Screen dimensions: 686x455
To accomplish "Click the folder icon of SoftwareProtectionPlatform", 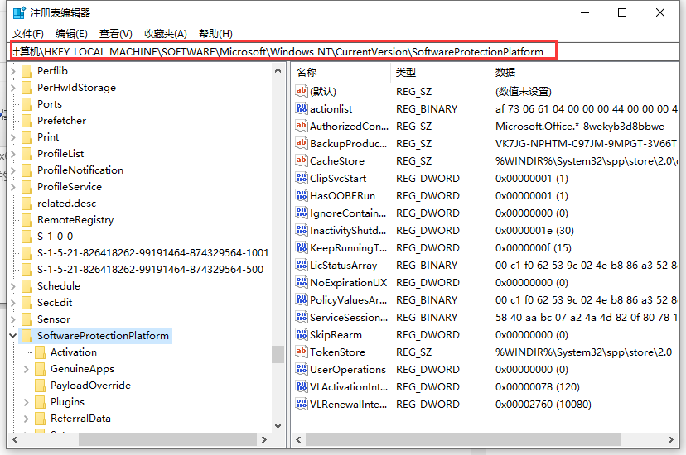I will (27, 336).
